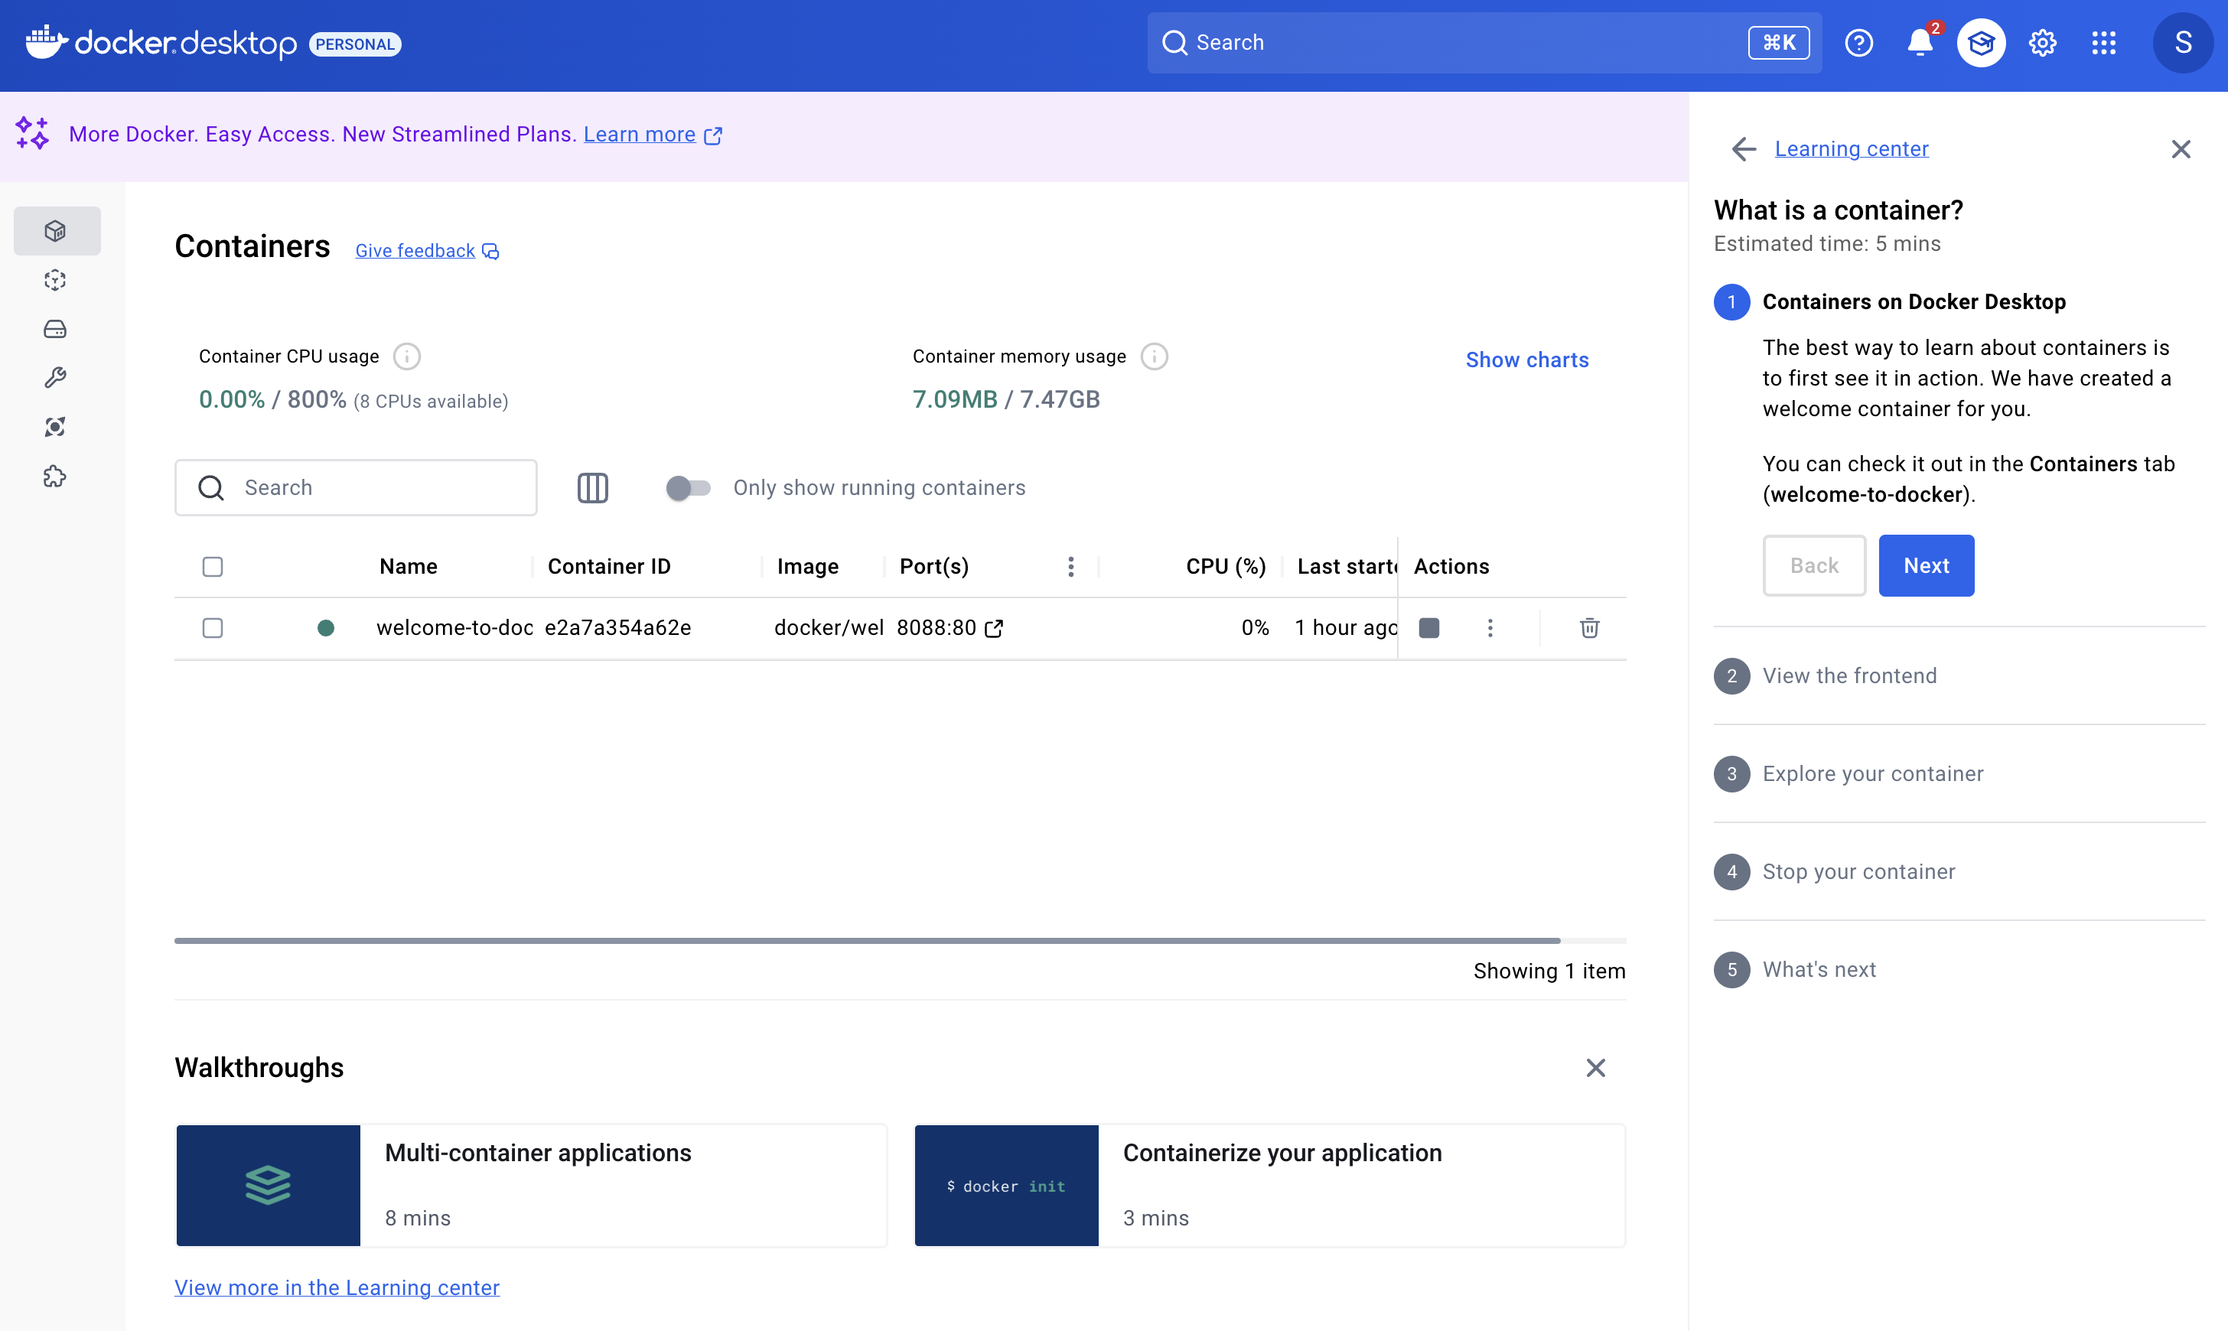Screen dimensions: 2228x1331
Task: Click Show charts
Action: tap(1526, 360)
